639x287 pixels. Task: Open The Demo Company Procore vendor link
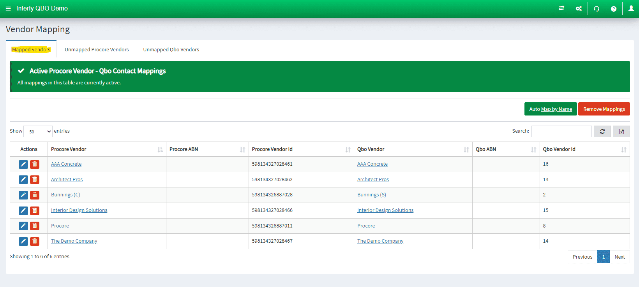74,241
